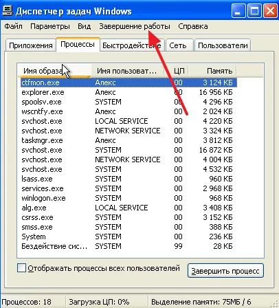This screenshot has height=308, width=279.
Task: Go to the Пользователи tab
Action: click(x=223, y=45)
